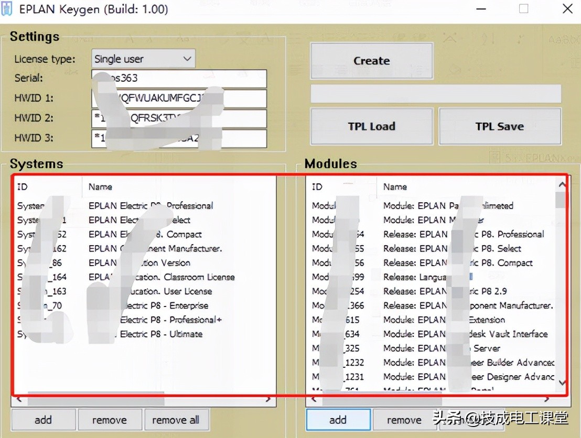Click the Name column header in Modules
The width and height of the screenshot is (581, 438).
(x=466, y=187)
